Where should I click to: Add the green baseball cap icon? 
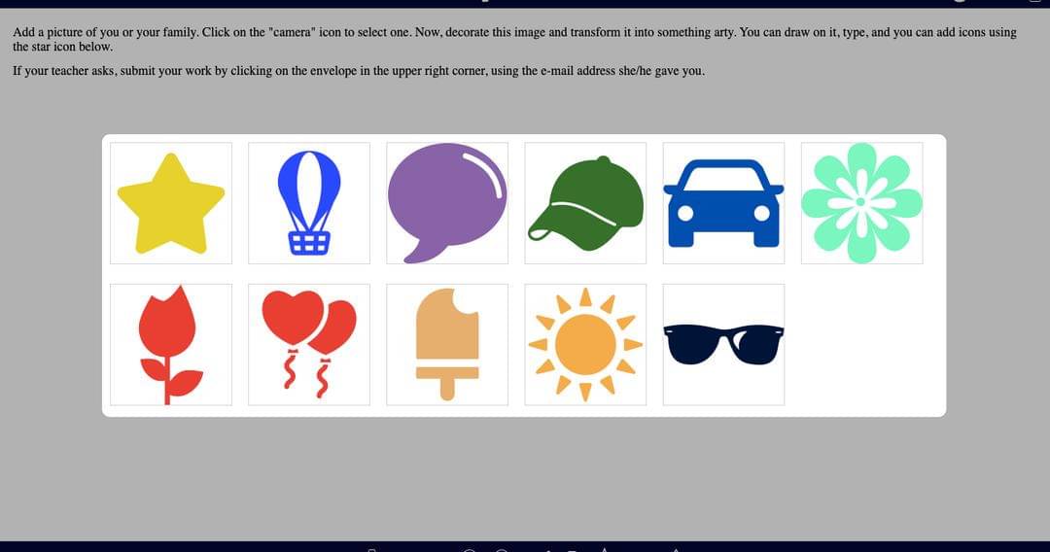(x=585, y=203)
